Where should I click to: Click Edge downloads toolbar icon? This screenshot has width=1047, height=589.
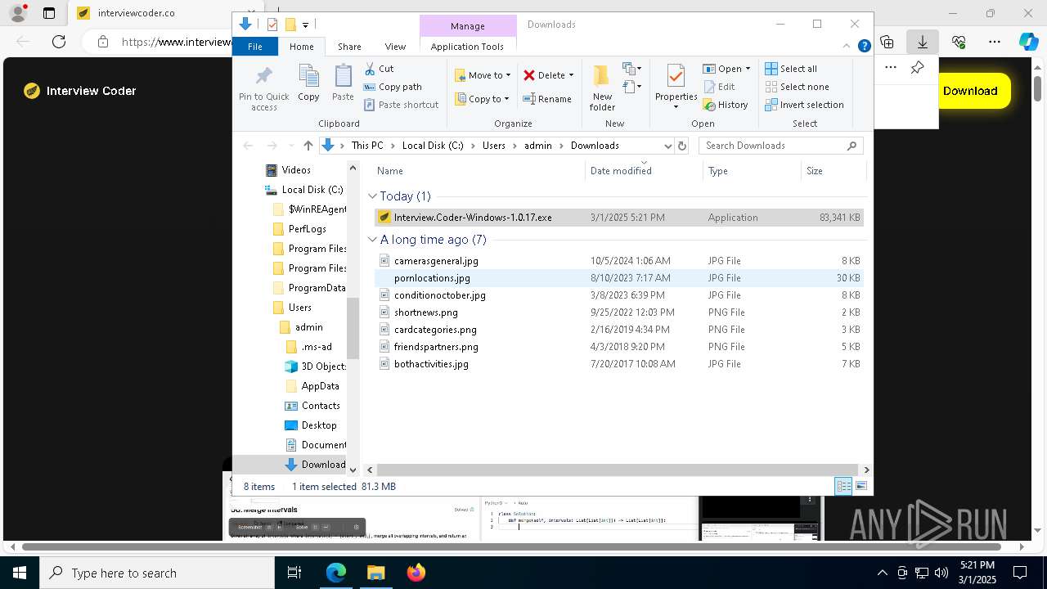(922, 42)
